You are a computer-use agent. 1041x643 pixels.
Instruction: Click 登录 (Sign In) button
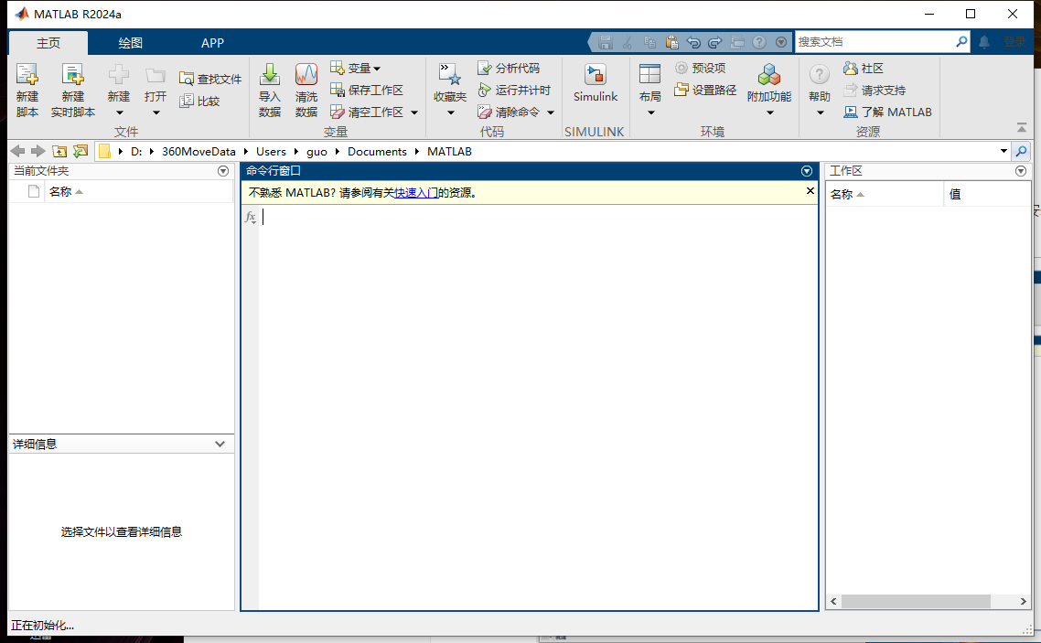click(x=1014, y=42)
